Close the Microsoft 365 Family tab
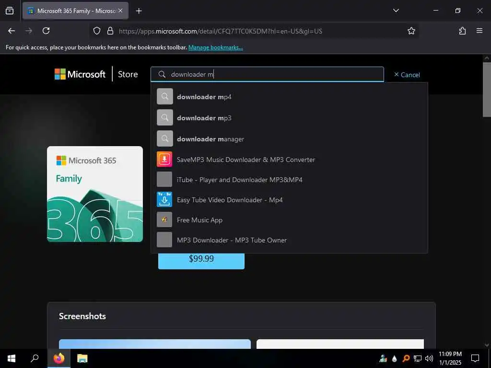This screenshot has width=491, height=368. pos(120,11)
